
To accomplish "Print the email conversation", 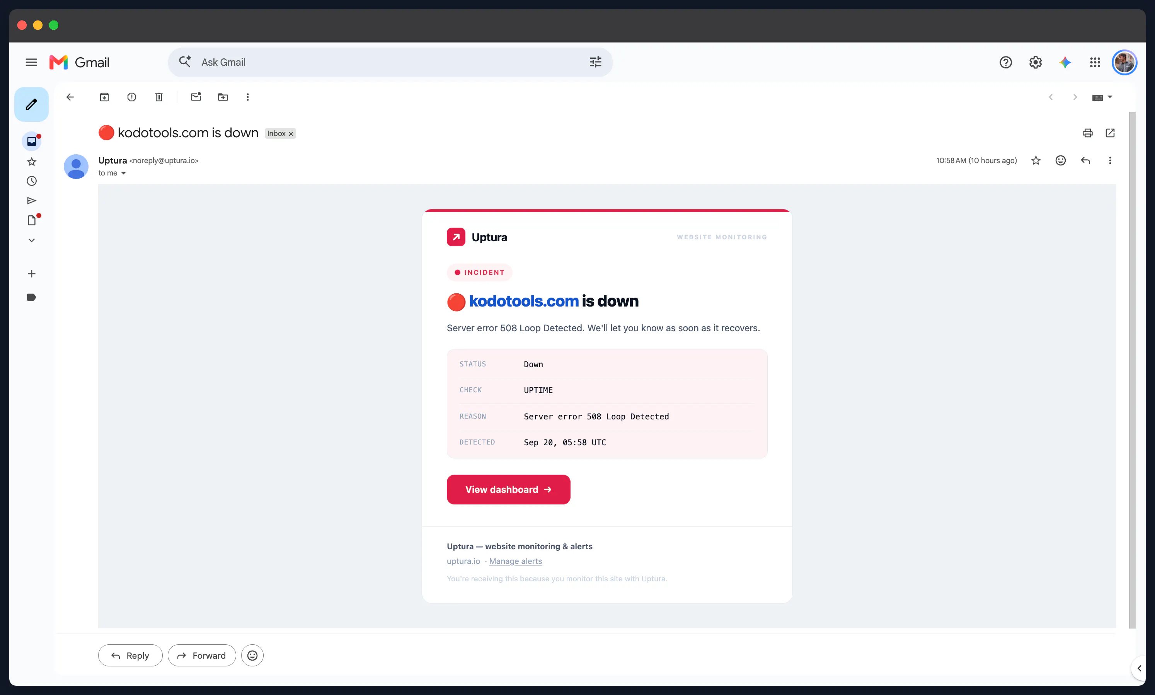I will [1088, 133].
